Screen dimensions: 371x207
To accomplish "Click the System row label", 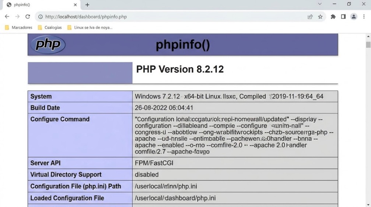I will tap(41, 97).
